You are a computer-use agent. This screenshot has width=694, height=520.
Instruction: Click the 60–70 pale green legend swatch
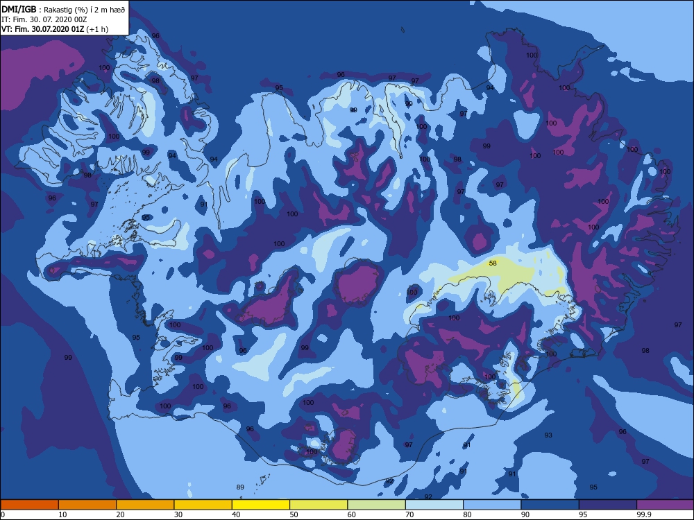pyautogui.click(x=377, y=505)
